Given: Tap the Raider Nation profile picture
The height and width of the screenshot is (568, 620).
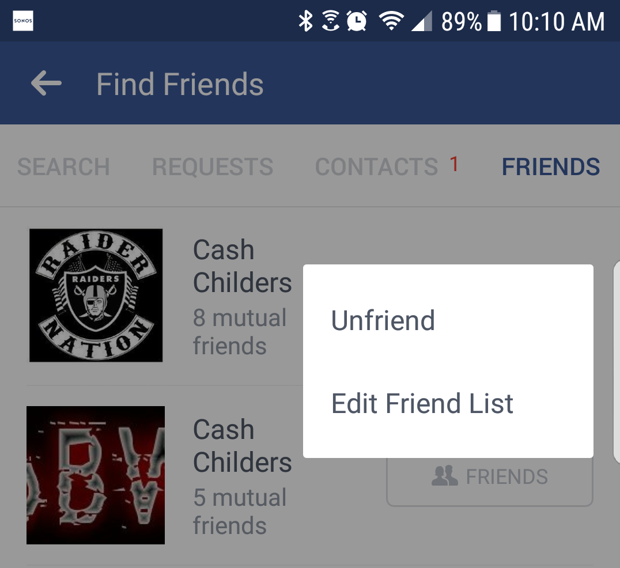Looking at the screenshot, I should coord(96,295).
